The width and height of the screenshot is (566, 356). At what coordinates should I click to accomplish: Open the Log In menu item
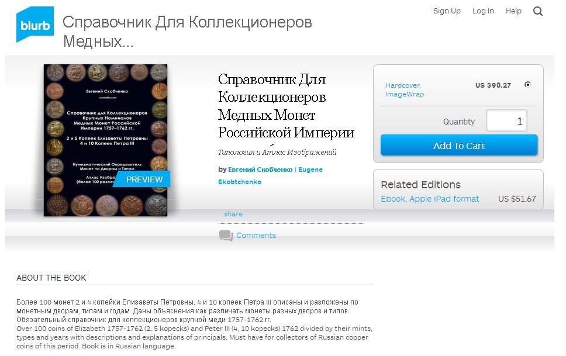coord(483,11)
